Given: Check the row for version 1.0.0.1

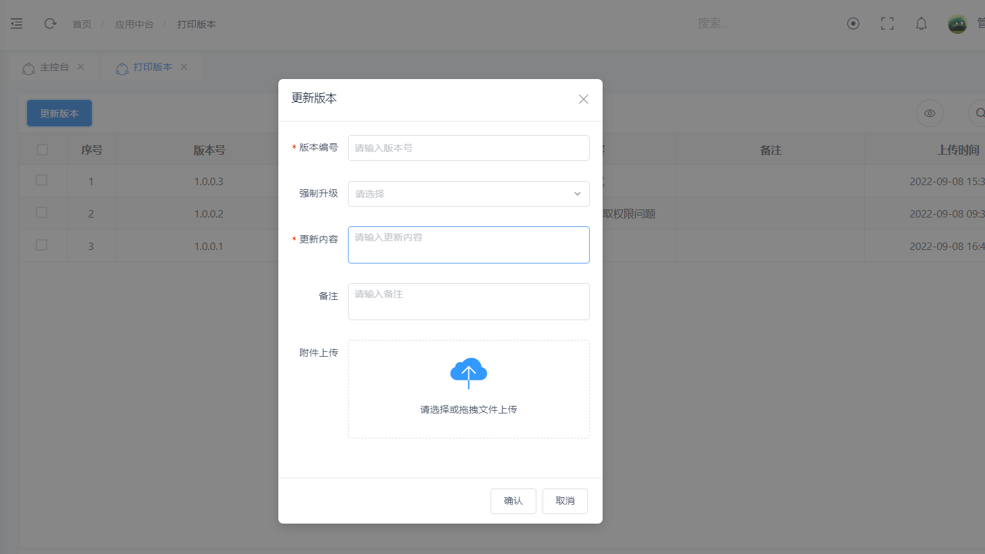Looking at the screenshot, I should (x=42, y=245).
